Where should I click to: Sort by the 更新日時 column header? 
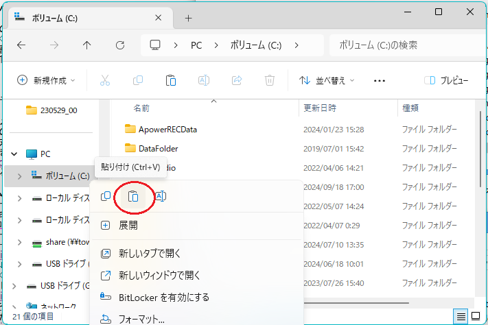click(x=320, y=108)
